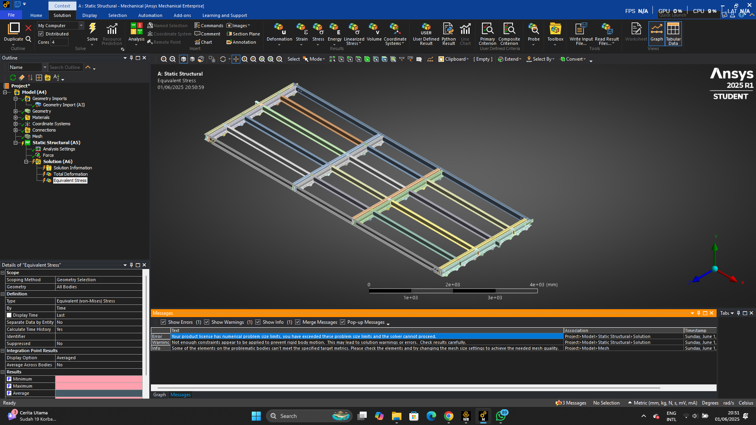The width and height of the screenshot is (756, 425).
Task: Toggle Pop-up Messages checkbox
Action: tap(342, 322)
